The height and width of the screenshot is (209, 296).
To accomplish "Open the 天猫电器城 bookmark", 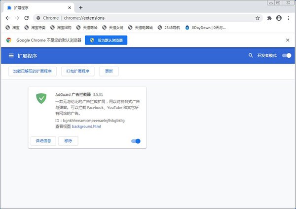I will coord(140,28).
